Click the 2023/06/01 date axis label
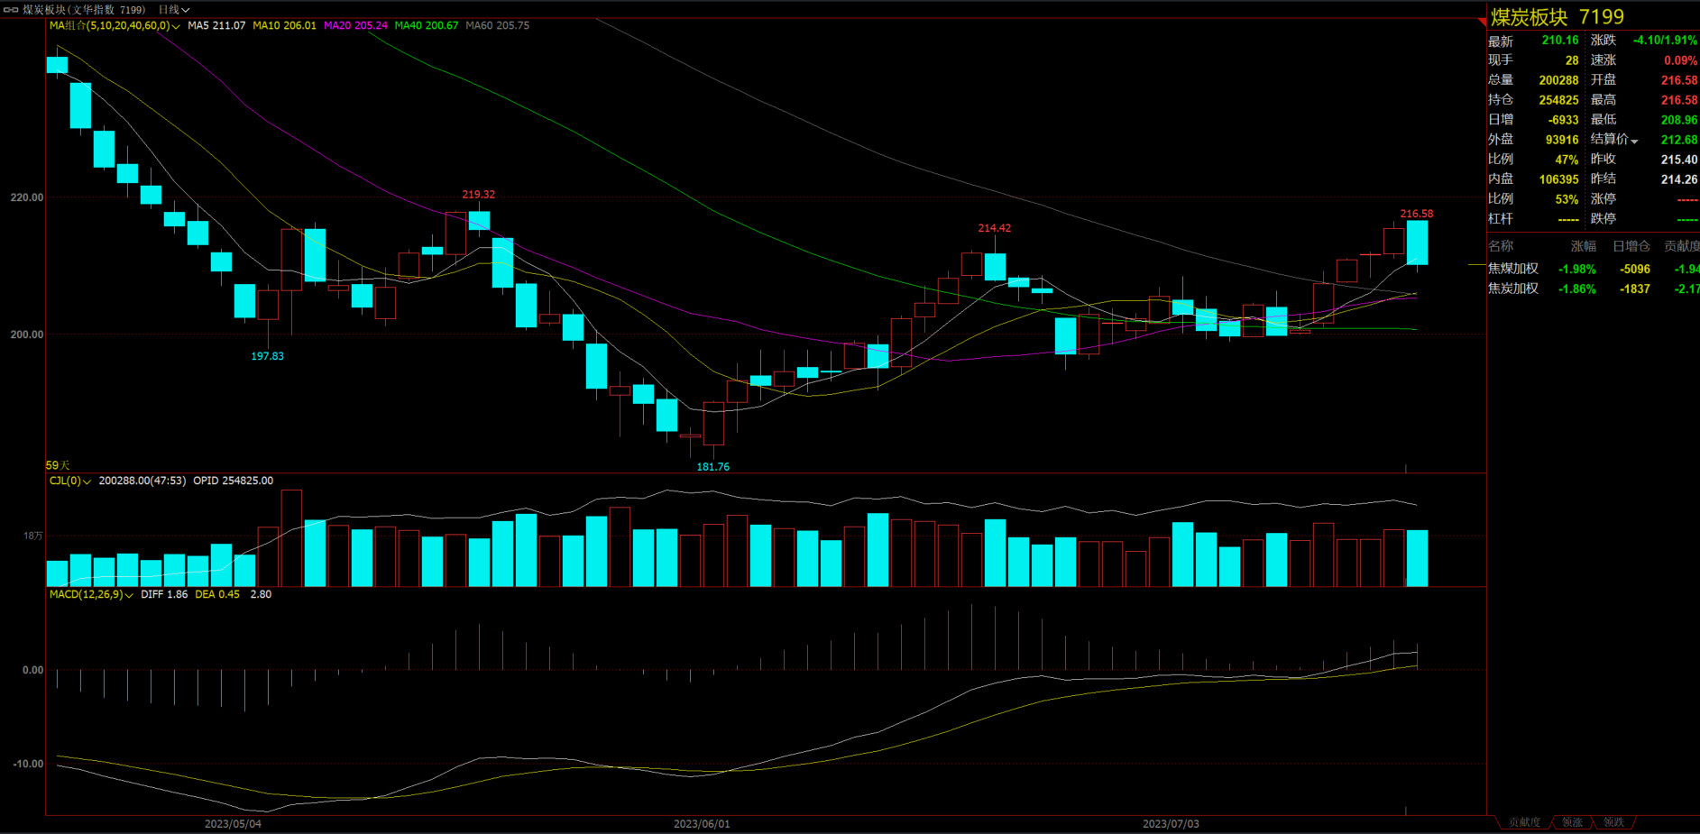The image size is (1700, 834). (x=702, y=824)
